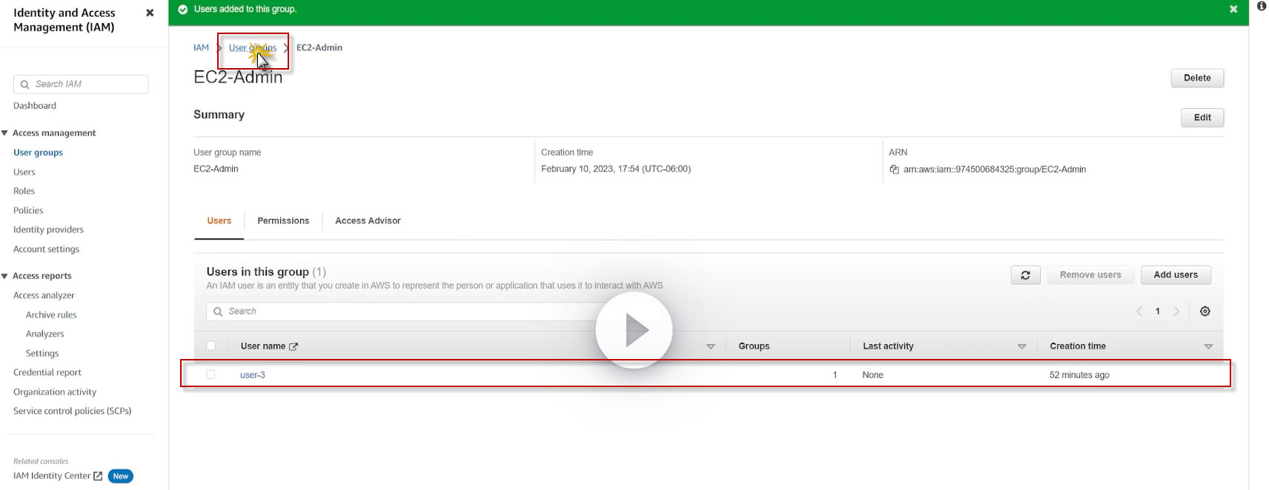This screenshot has height=490, width=1269.
Task: Switch to the Permissions tab
Action: 283,221
